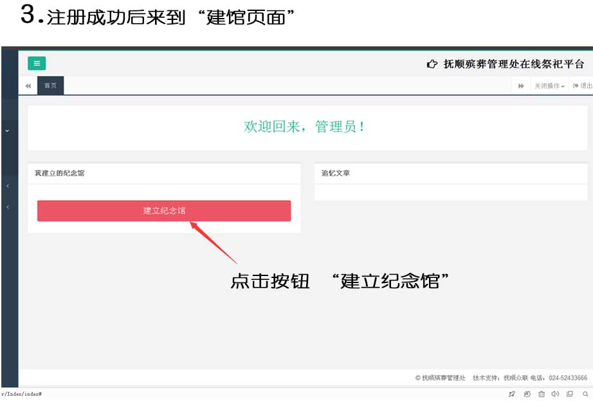The width and height of the screenshot is (593, 406).
Task: Mute sound via status bar speaker icon
Action: coord(555,394)
